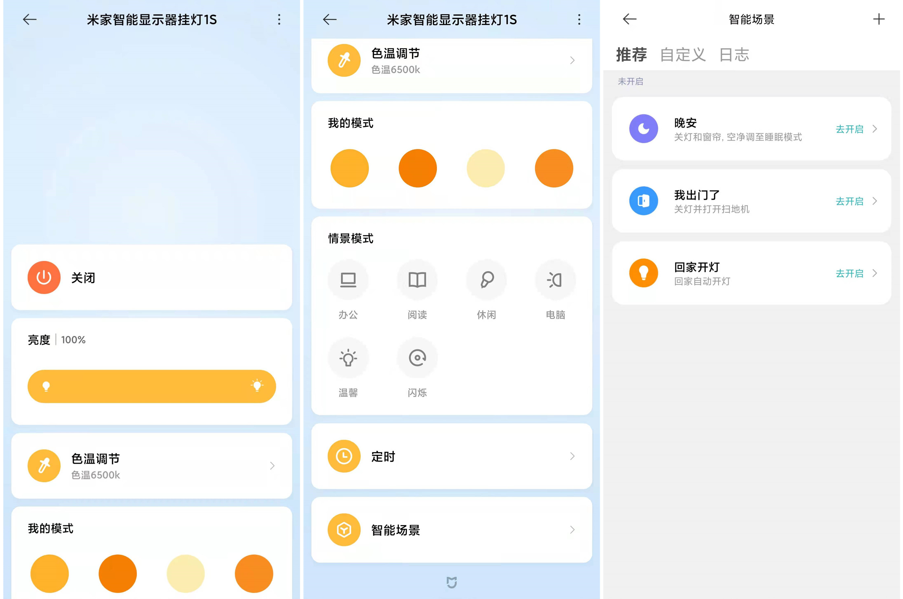Toggle the orange 关闭 power button
The image size is (903, 599).
44,277
